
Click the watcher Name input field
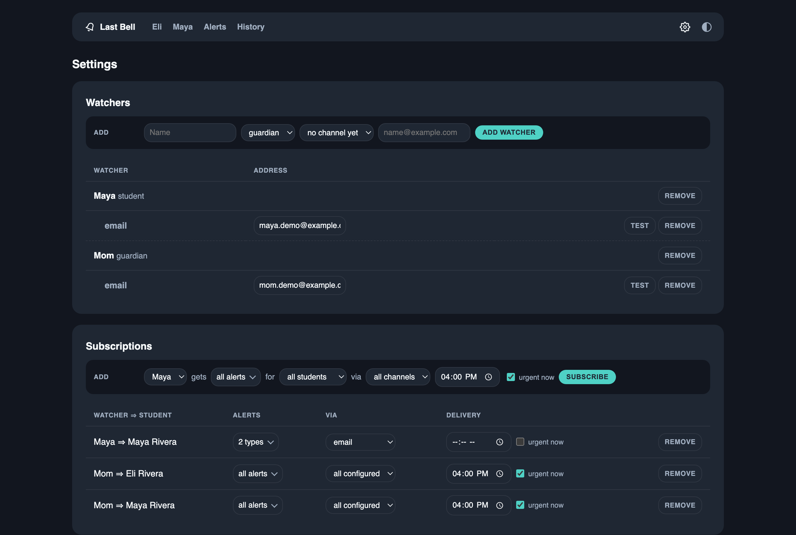190,133
